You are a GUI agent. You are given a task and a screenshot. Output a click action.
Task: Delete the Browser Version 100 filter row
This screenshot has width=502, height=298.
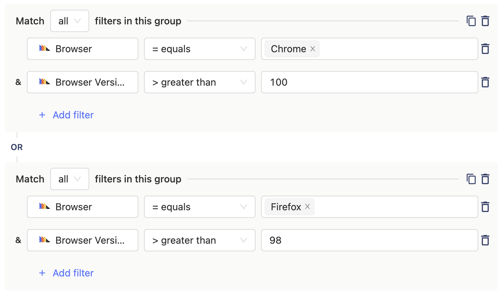pyautogui.click(x=485, y=83)
